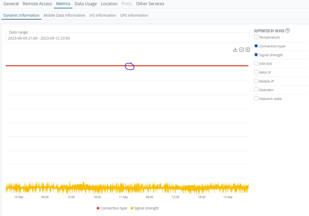Download the chart data icon

235,50
